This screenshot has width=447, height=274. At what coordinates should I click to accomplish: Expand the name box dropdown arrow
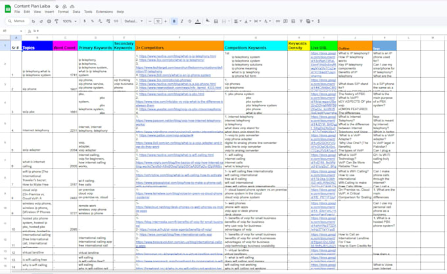(x=21, y=31)
